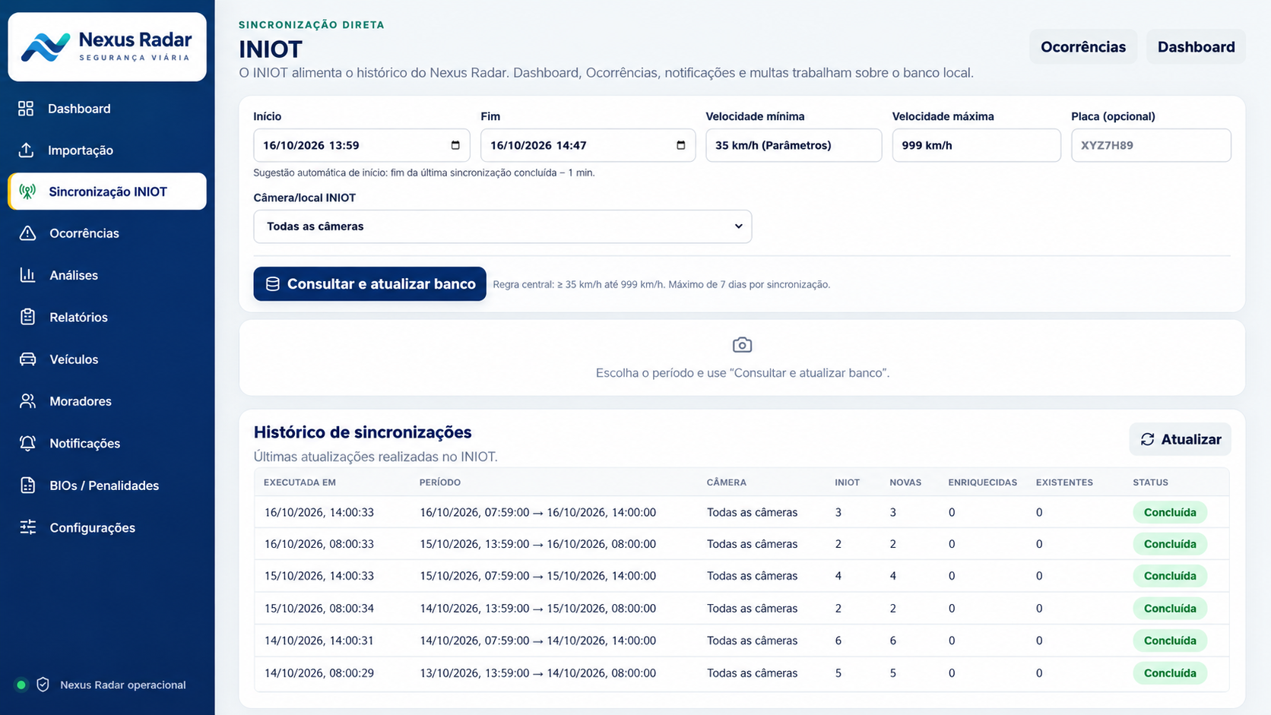This screenshot has width=1271, height=715.
Task: Click the PERÍODO column header
Action: click(440, 482)
